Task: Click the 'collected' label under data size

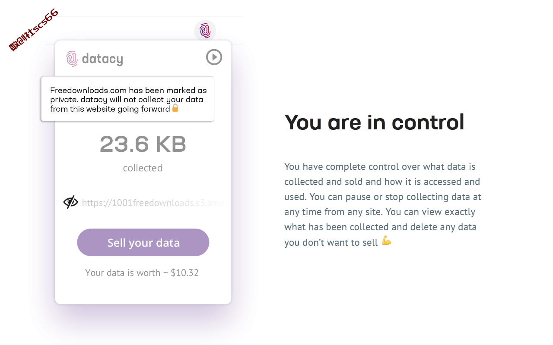Action: pyautogui.click(x=143, y=168)
